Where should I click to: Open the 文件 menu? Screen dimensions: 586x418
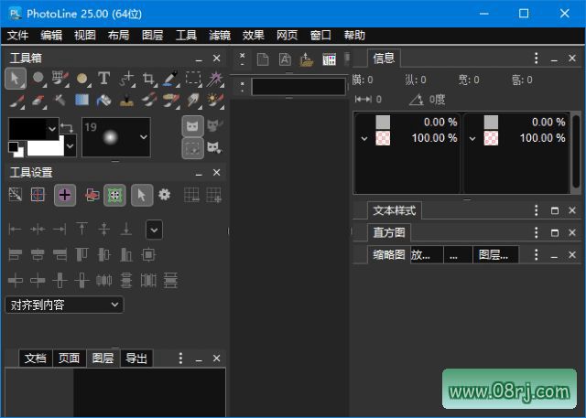click(17, 36)
